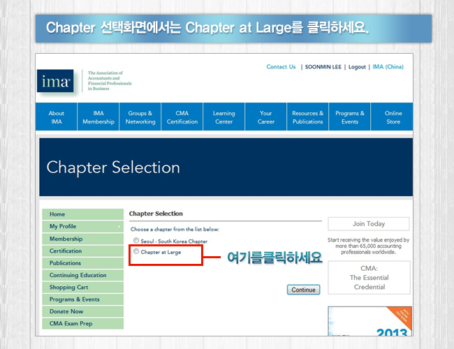The image size is (454, 349).
Task: Open My Profile in the sidebar
Action: [x=83, y=226]
